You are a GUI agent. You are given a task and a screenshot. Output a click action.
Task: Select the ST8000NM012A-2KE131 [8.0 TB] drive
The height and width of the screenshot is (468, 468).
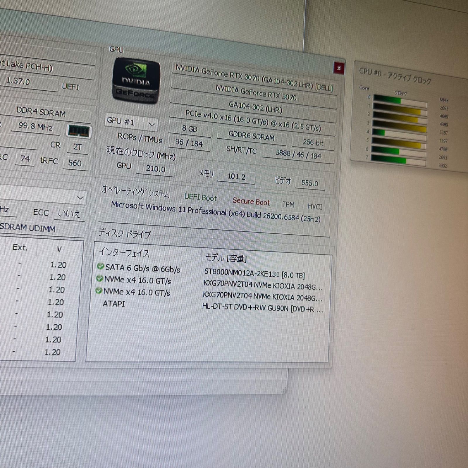pyautogui.click(x=254, y=274)
